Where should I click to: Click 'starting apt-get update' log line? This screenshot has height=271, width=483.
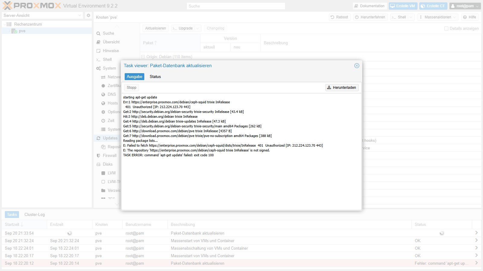pyautogui.click(x=140, y=97)
